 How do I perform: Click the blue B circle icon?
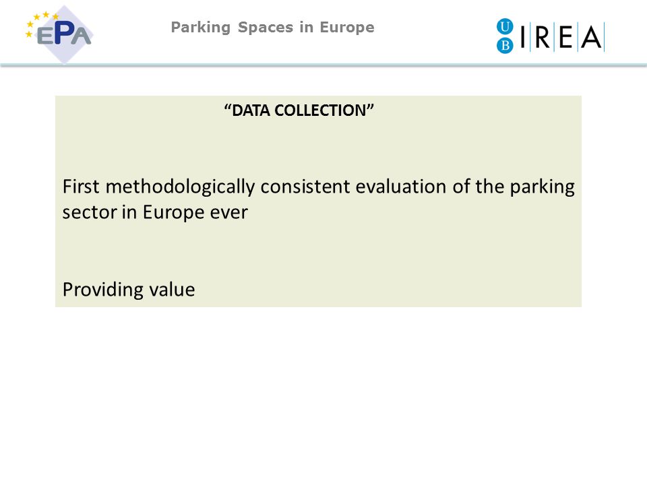tap(505, 45)
